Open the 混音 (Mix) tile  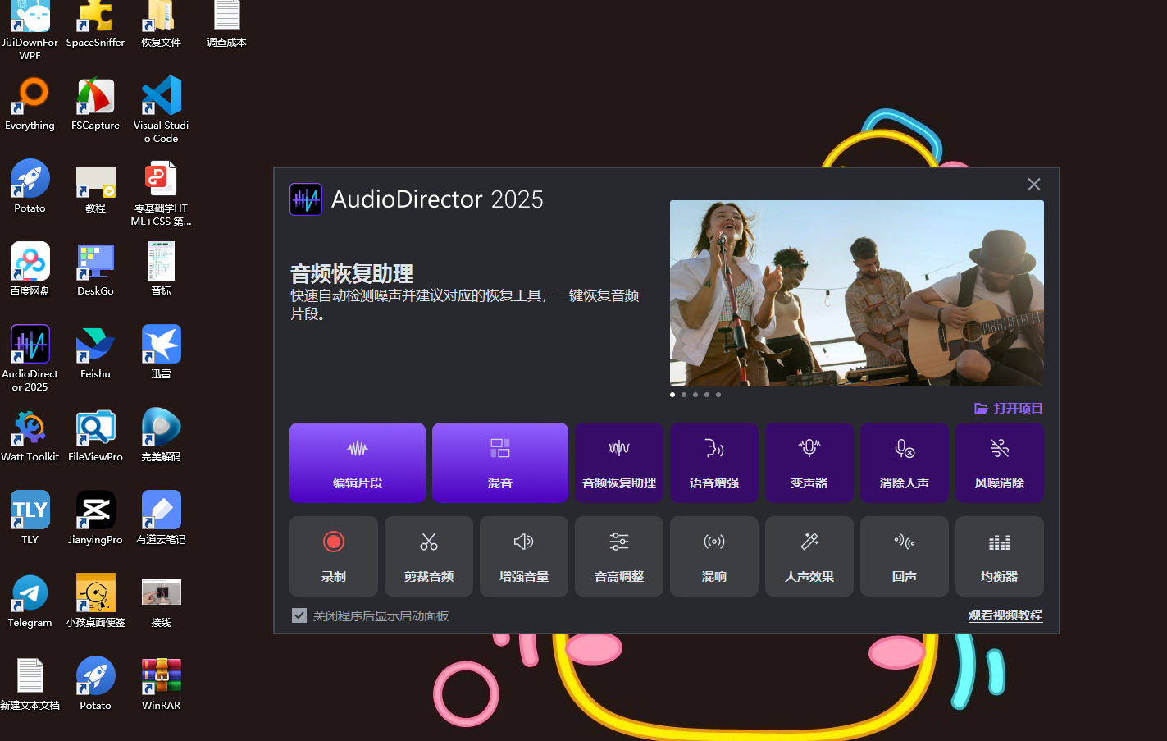click(x=500, y=463)
